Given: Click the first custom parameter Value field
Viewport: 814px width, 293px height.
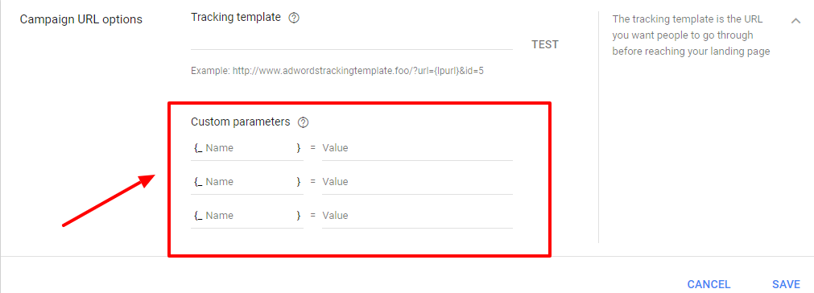Looking at the screenshot, I should tap(417, 148).
